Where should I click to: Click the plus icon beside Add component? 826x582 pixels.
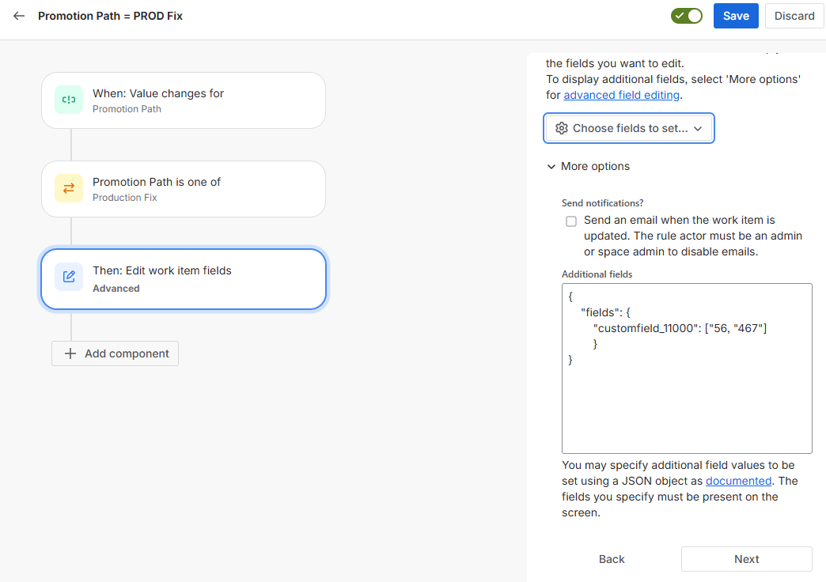pyautogui.click(x=70, y=353)
